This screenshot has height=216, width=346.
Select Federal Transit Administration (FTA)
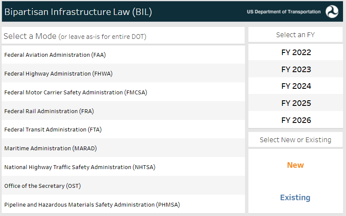point(53,129)
